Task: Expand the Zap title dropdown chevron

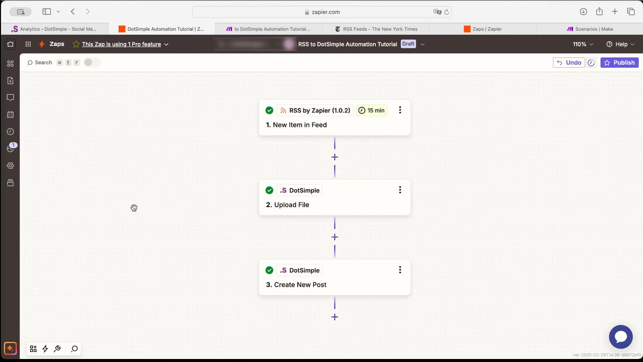Action: 423,44
